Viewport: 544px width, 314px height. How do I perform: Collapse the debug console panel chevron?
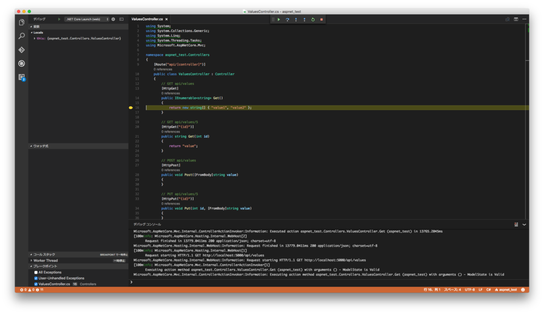[x=524, y=225]
